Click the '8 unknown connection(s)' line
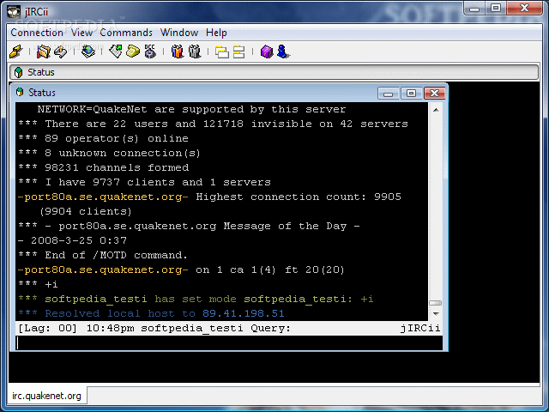The image size is (549, 412). click(x=123, y=153)
